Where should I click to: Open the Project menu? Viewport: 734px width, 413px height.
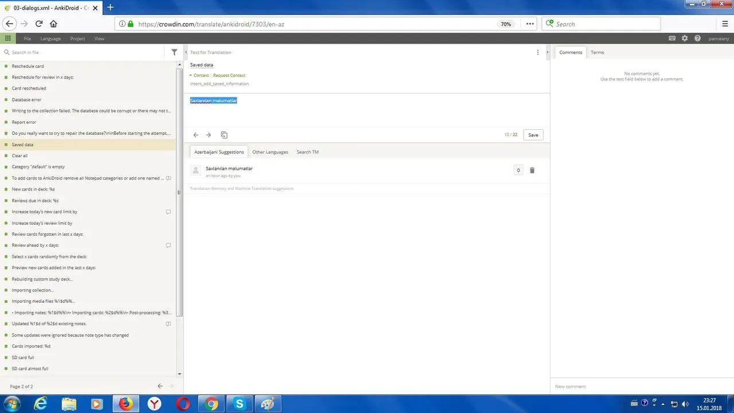click(77, 38)
